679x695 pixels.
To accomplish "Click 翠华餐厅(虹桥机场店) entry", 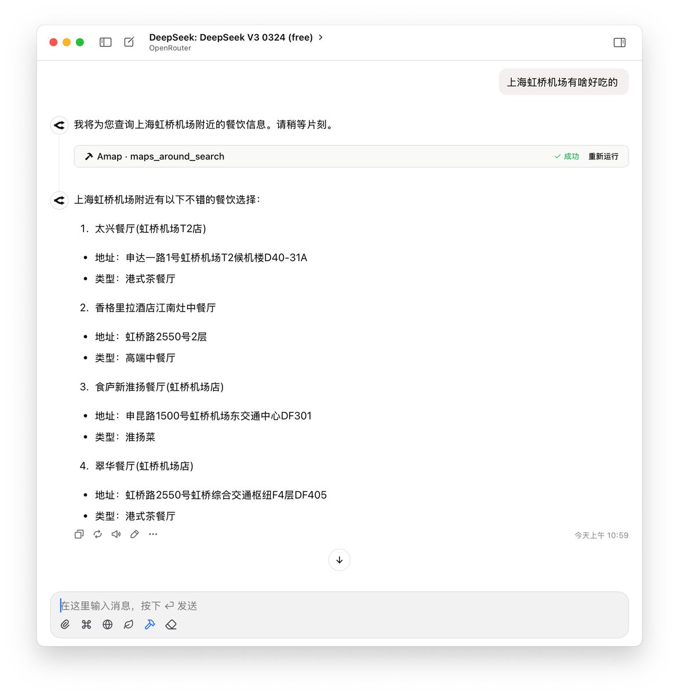I will coord(144,466).
